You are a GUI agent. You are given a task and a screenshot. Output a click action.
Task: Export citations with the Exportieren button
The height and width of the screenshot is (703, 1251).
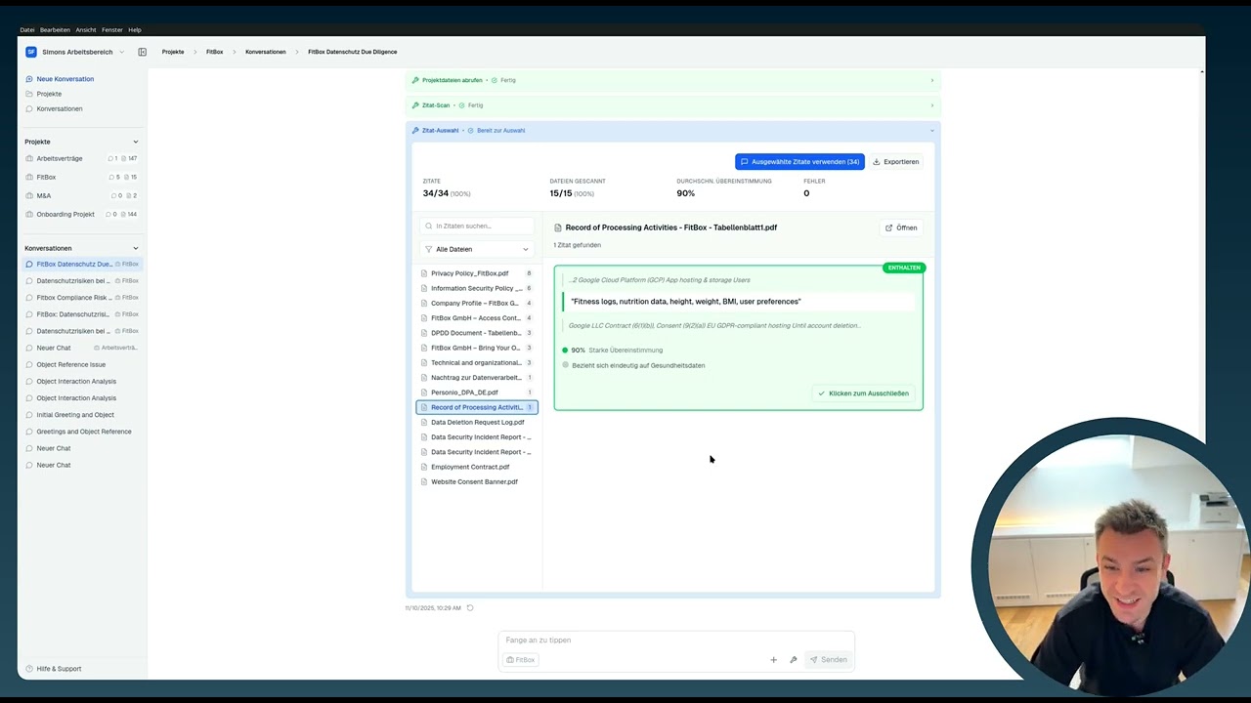pyautogui.click(x=895, y=162)
